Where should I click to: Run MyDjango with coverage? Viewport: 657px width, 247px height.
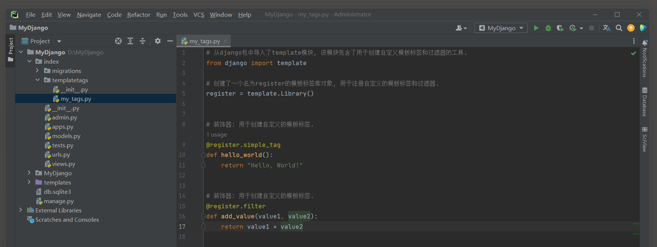click(560, 28)
